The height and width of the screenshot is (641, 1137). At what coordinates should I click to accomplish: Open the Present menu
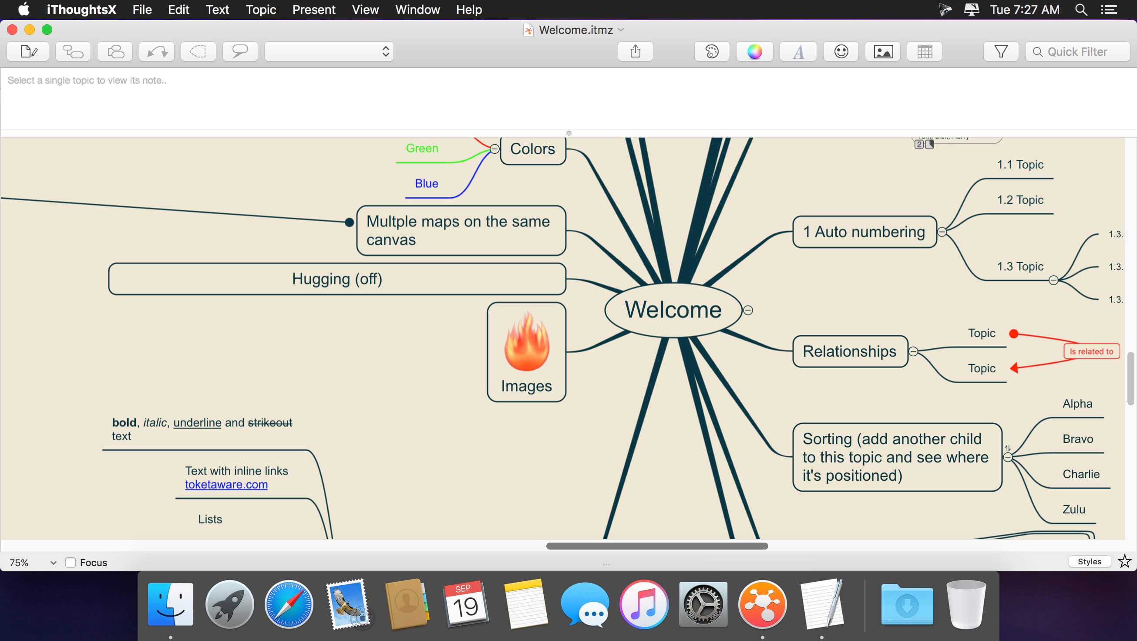(x=314, y=10)
